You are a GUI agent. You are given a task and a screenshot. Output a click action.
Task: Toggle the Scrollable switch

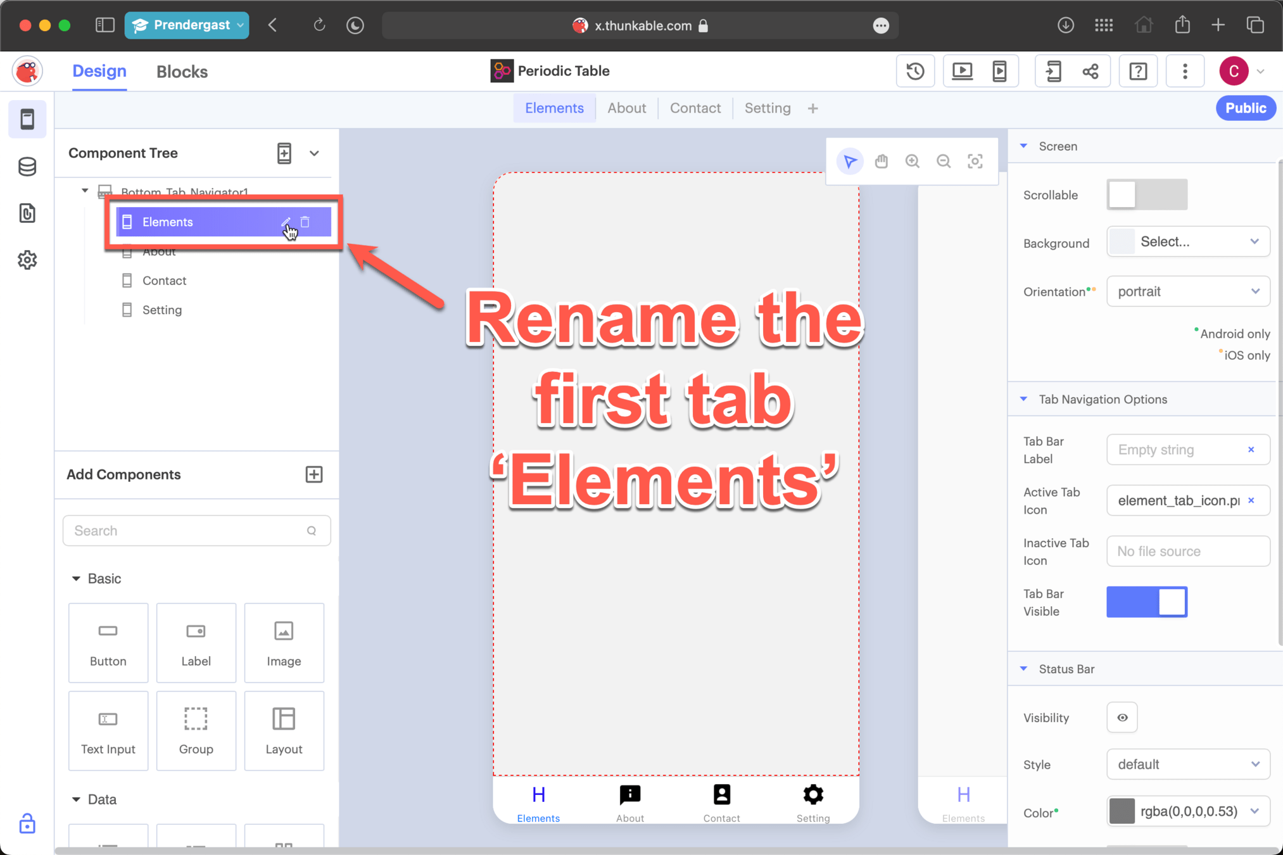(x=1146, y=194)
